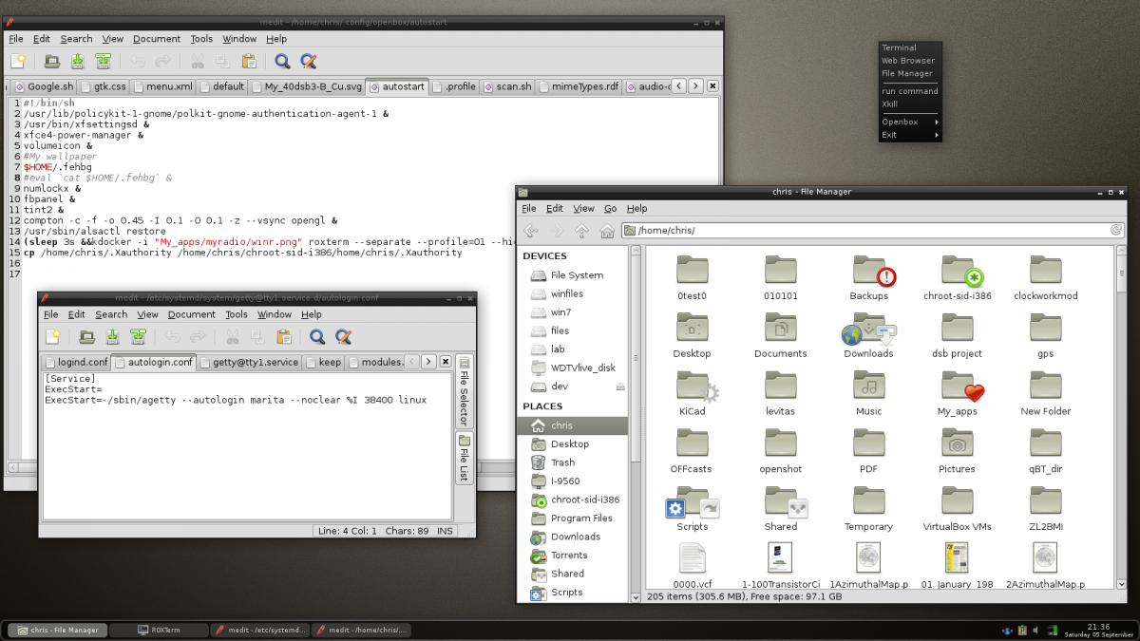Click New Document icon in autologin.conf medit window
The height and width of the screenshot is (641, 1140).
click(x=53, y=337)
